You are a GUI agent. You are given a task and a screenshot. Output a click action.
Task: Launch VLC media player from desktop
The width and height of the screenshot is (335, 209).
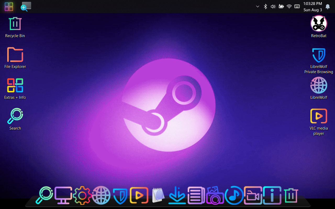pyautogui.click(x=319, y=116)
